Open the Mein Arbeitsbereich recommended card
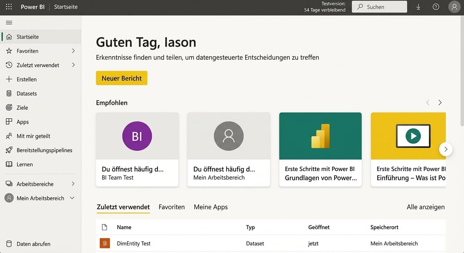464x253 pixels. (229, 150)
